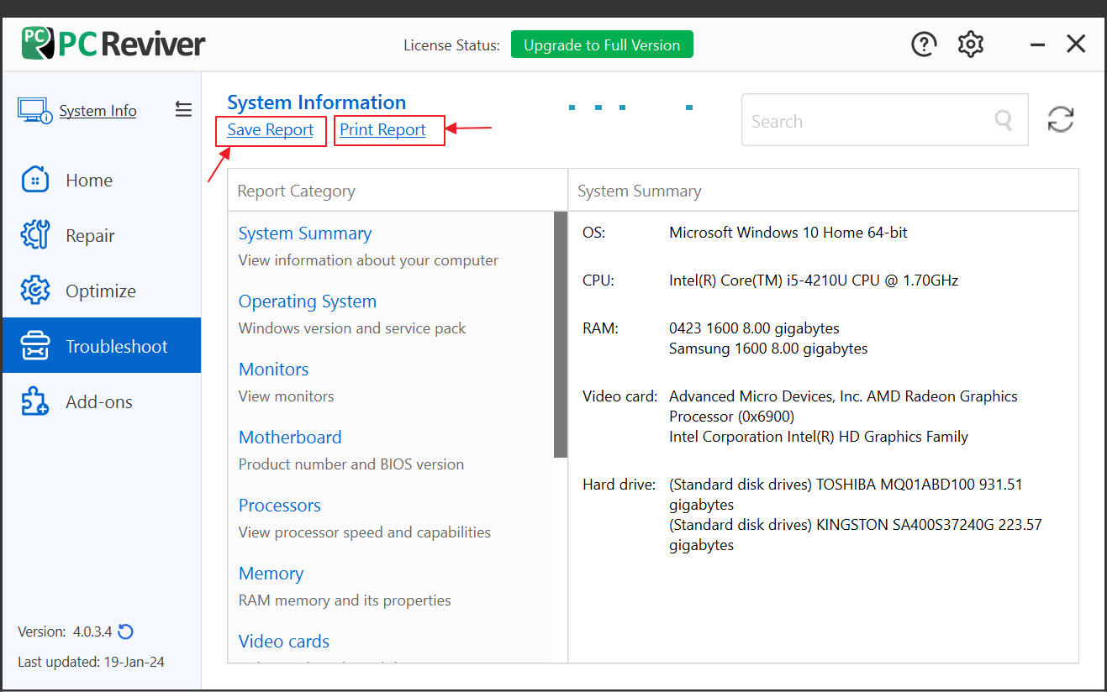
Task: Click the KINGSTON SA400S37240G hard drive entry
Action: (x=856, y=535)
